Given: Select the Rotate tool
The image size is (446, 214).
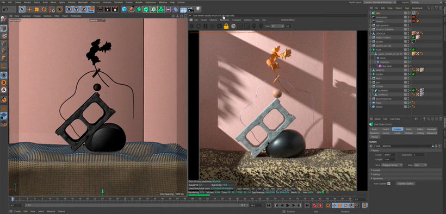Looking at the screenshot, I should click(x=44, y=9).
